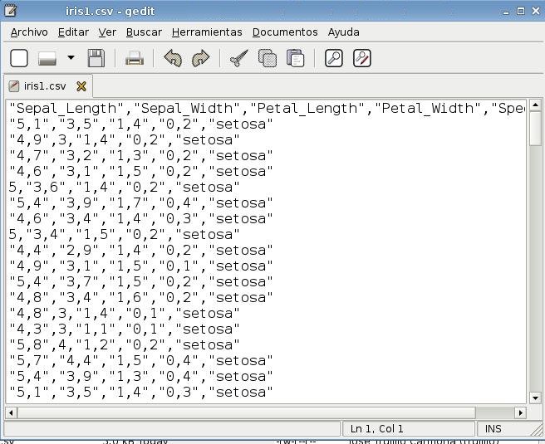This screenshot has height=444, width=545.
Task: Click the line starting with "4,6","3,1"
Action: tap(140, 172)
